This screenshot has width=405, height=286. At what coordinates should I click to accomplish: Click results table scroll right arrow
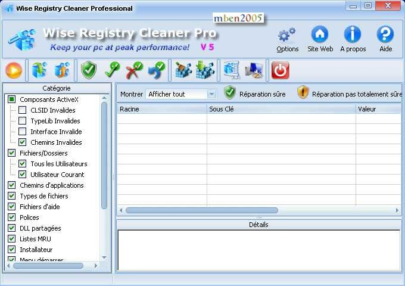[397, 210]
